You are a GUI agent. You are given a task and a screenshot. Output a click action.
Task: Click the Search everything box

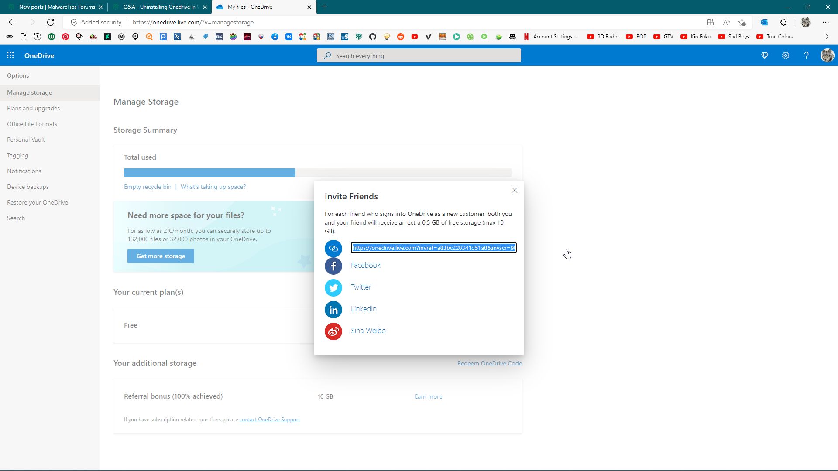[x=419, y=56]
